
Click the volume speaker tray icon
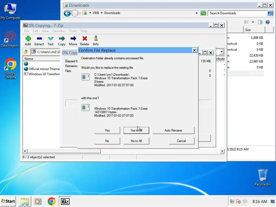(245, 201)
